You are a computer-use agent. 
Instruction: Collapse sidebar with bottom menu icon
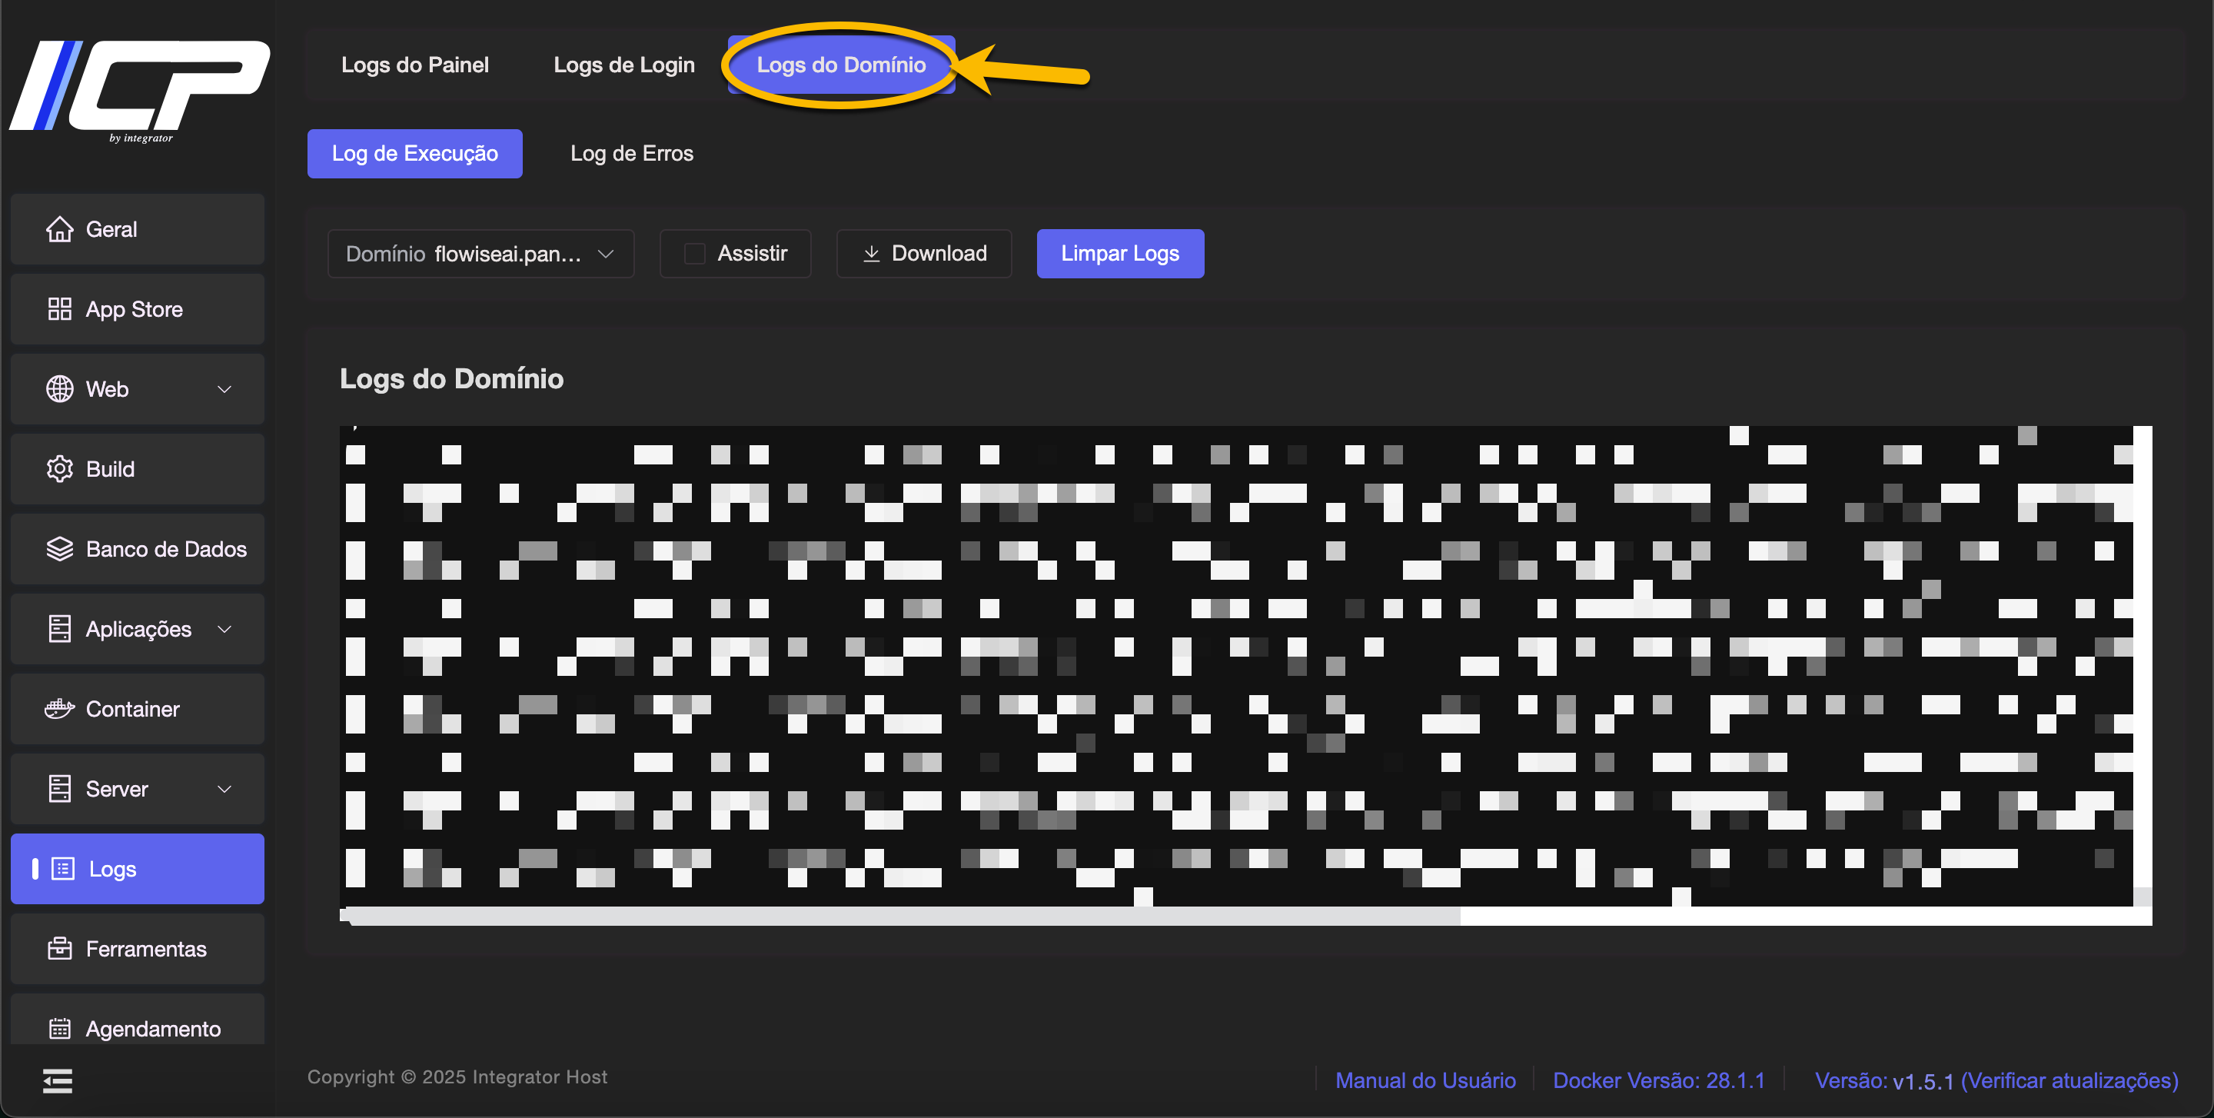click(x=58, y=1081)
